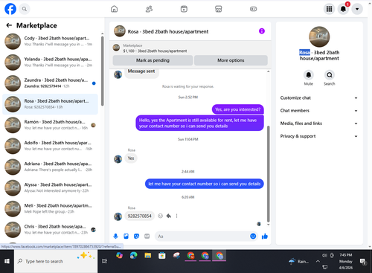Open Cody conversation in the list
This screenshot has width=372, height=273.
pos(51,42)
